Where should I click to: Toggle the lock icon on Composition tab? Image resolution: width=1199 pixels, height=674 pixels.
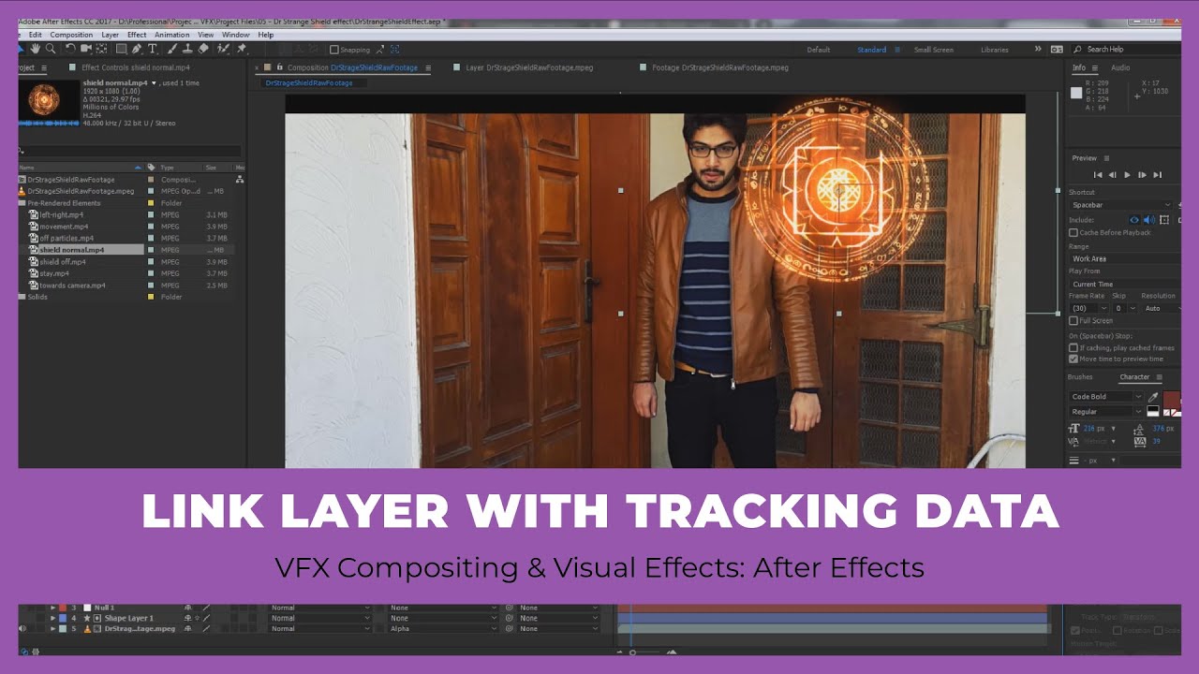tap(280, 67)
